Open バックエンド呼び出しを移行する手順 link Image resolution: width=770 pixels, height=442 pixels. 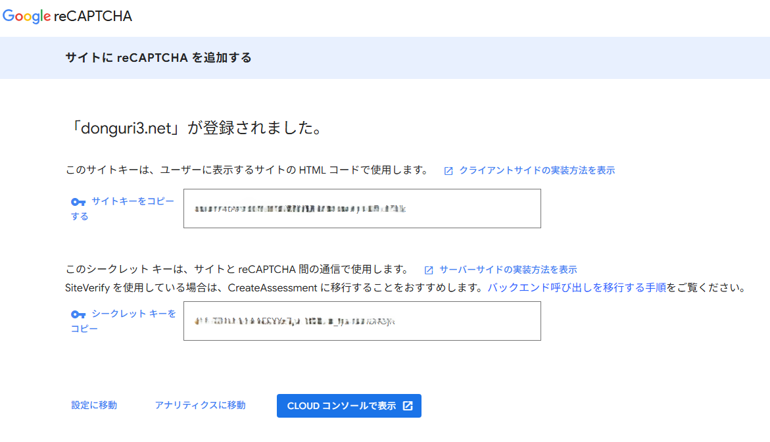tap(577, 288)
